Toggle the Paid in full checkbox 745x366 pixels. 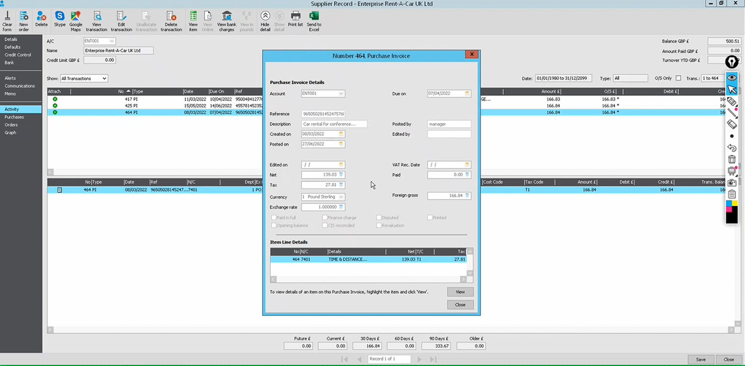(274, 218)
